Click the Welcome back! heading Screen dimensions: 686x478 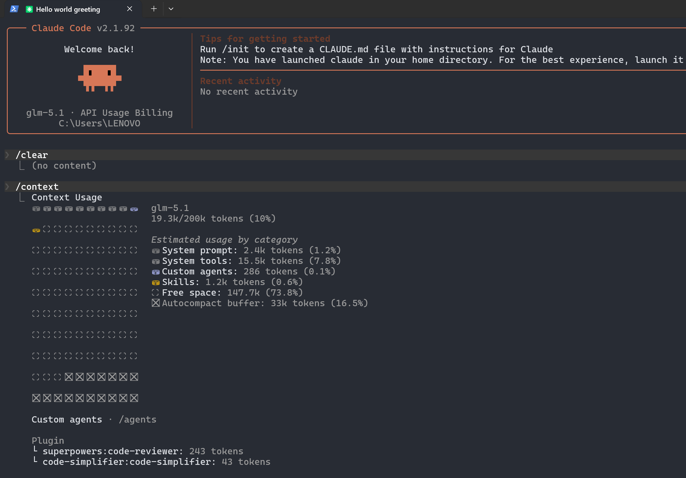click(x=99, y=49)
